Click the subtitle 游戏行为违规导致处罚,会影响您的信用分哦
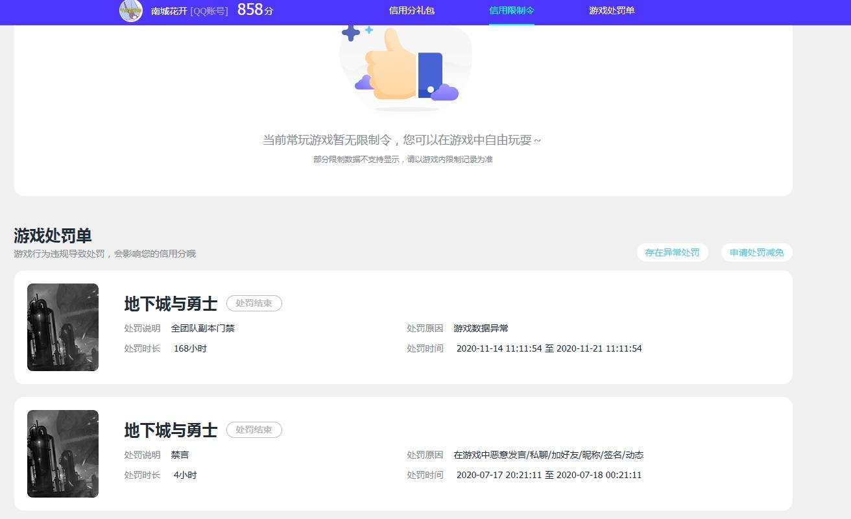The height and width of the screenshot is (519, 851). click(x=104, y=254)
